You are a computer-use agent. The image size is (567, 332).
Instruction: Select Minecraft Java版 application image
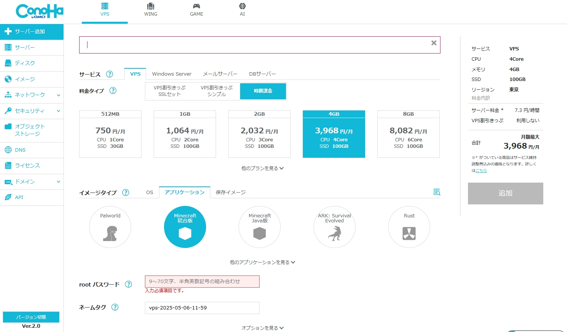pos(260,227)
